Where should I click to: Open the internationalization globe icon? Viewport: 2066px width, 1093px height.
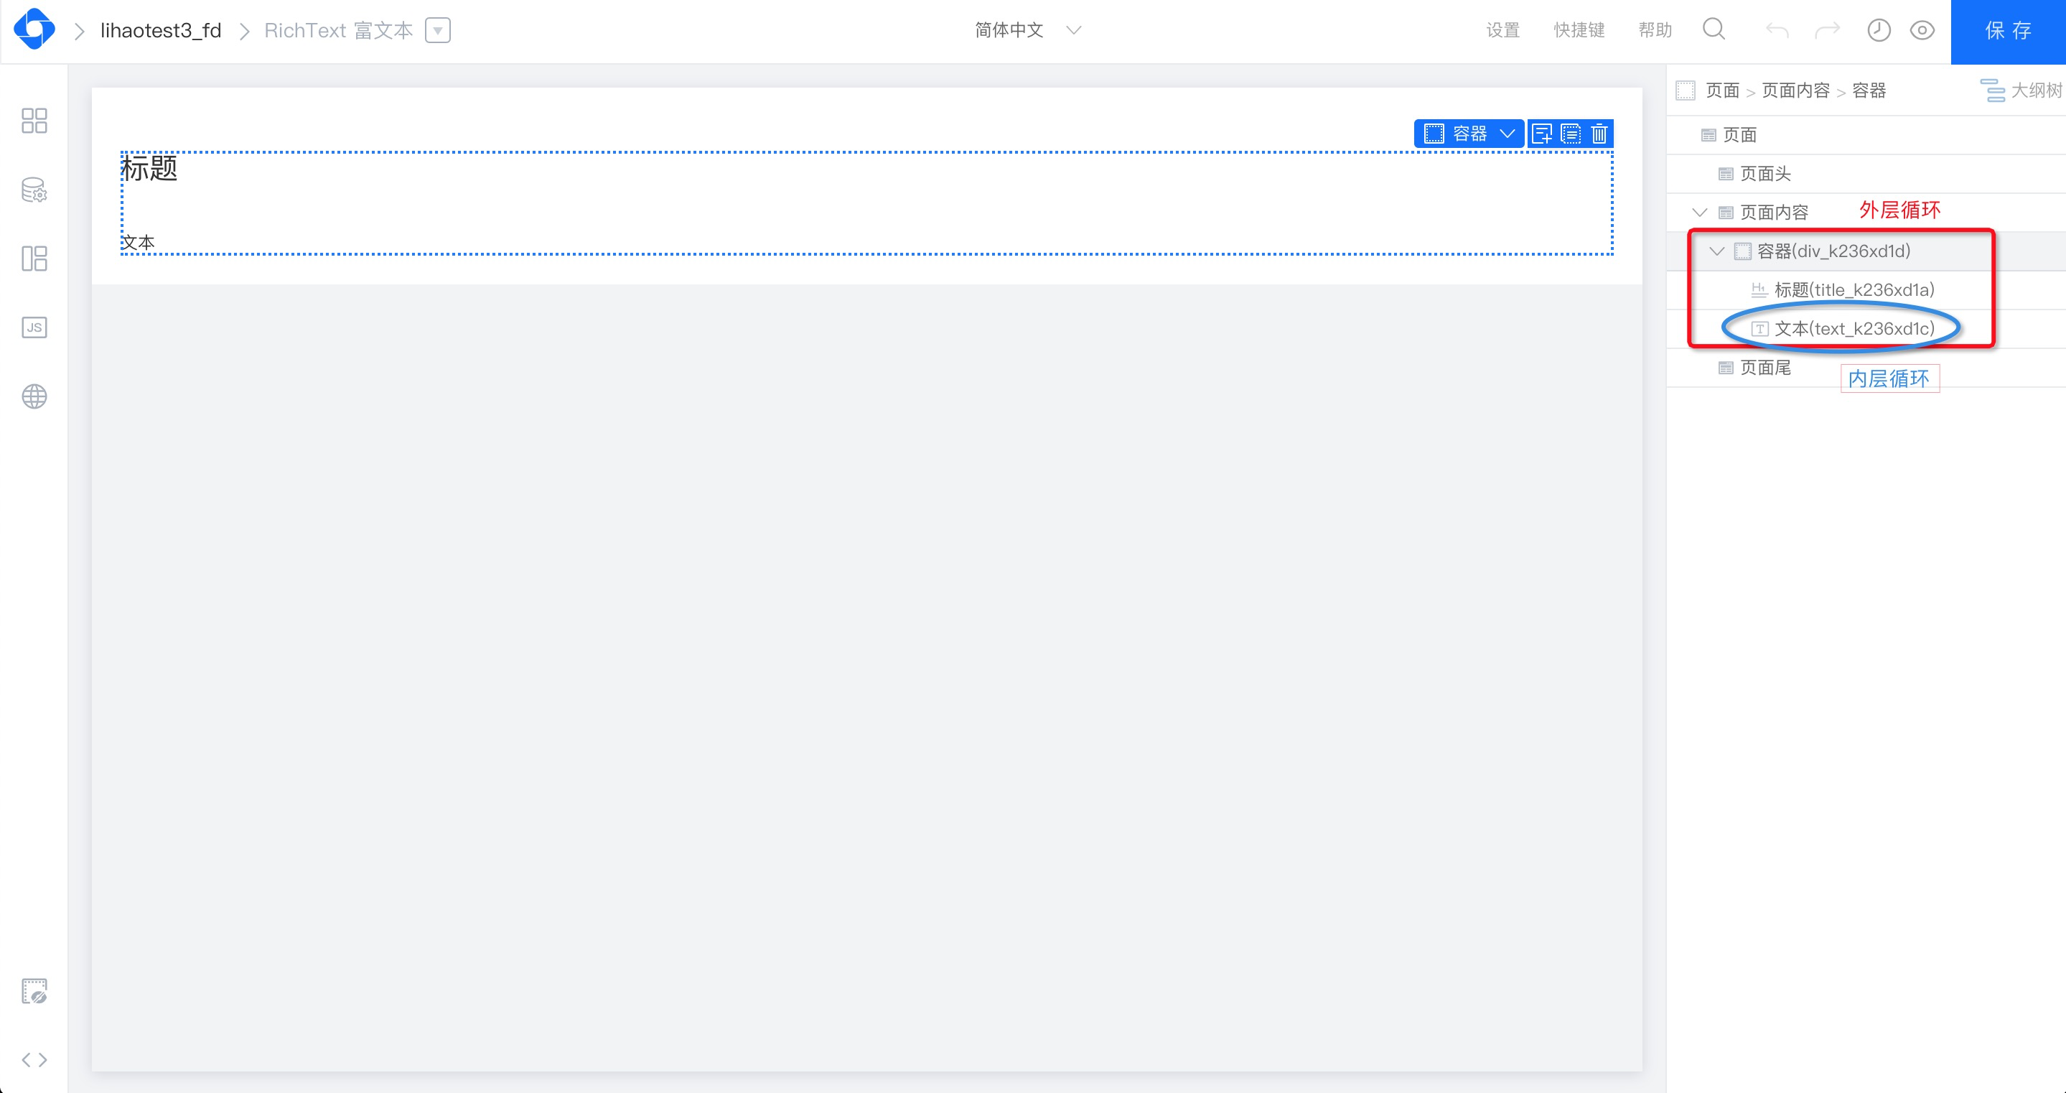(34, 396)
